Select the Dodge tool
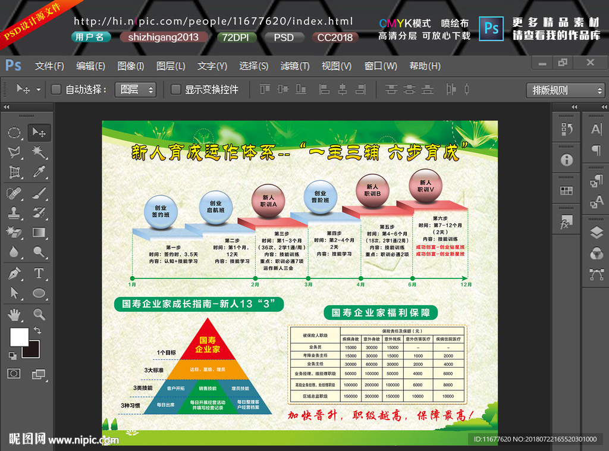 pyautogui.click(x=39, y=252)
